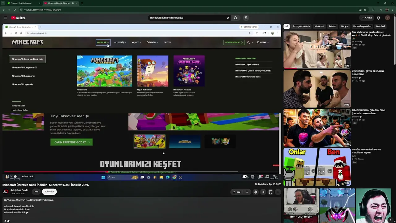Select the All filter chip
This screenshot has width=396, height=223.
pos(286,27)
